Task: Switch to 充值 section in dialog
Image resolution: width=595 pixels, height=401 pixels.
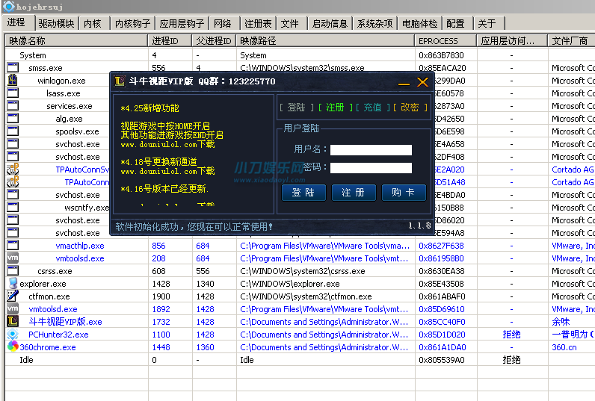Action: coord(373,108)
